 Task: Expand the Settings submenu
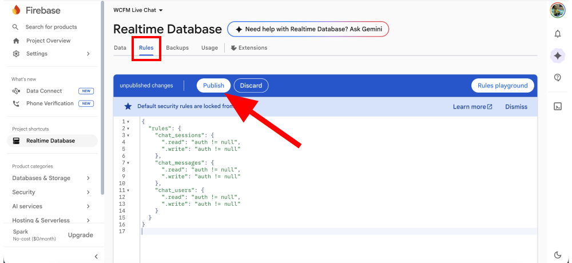88,54
